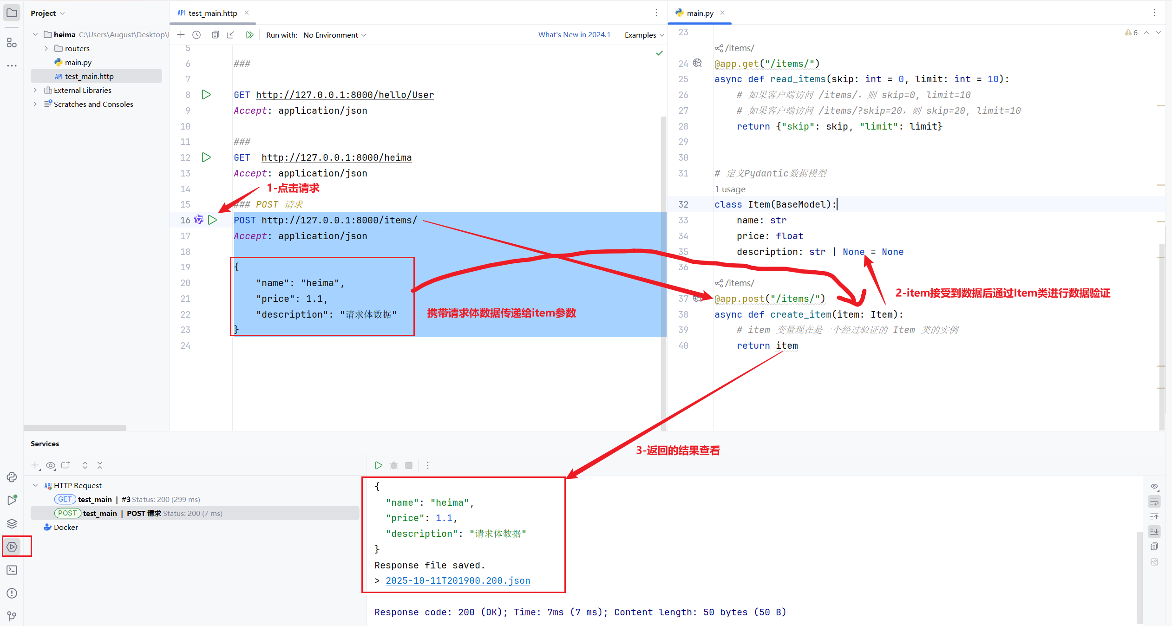Select main.py in the project tree
The height and width of the screenshot is (626, 1172).
[x=78, y=62]
